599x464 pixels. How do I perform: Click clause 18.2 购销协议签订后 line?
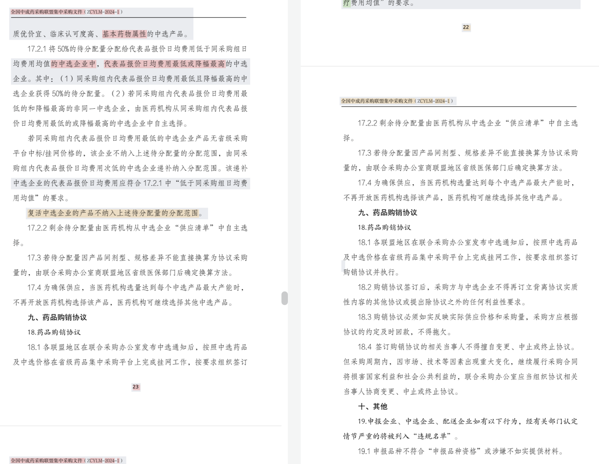(x=467, y=287)
